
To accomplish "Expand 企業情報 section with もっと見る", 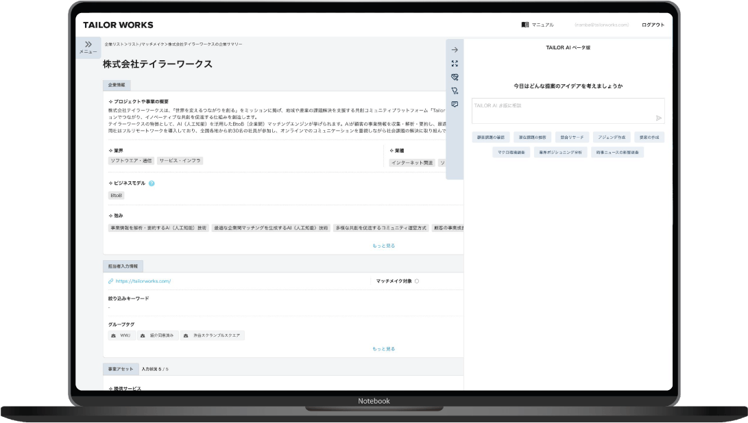I will pyautogui.click(x=383, y=245).
